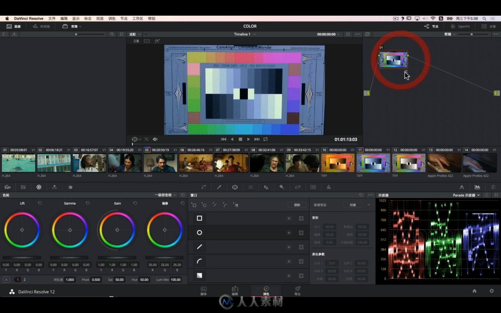501x313 pixels.
Task: Open the Sizing palette icon
Action: click(x=297, y=187)
